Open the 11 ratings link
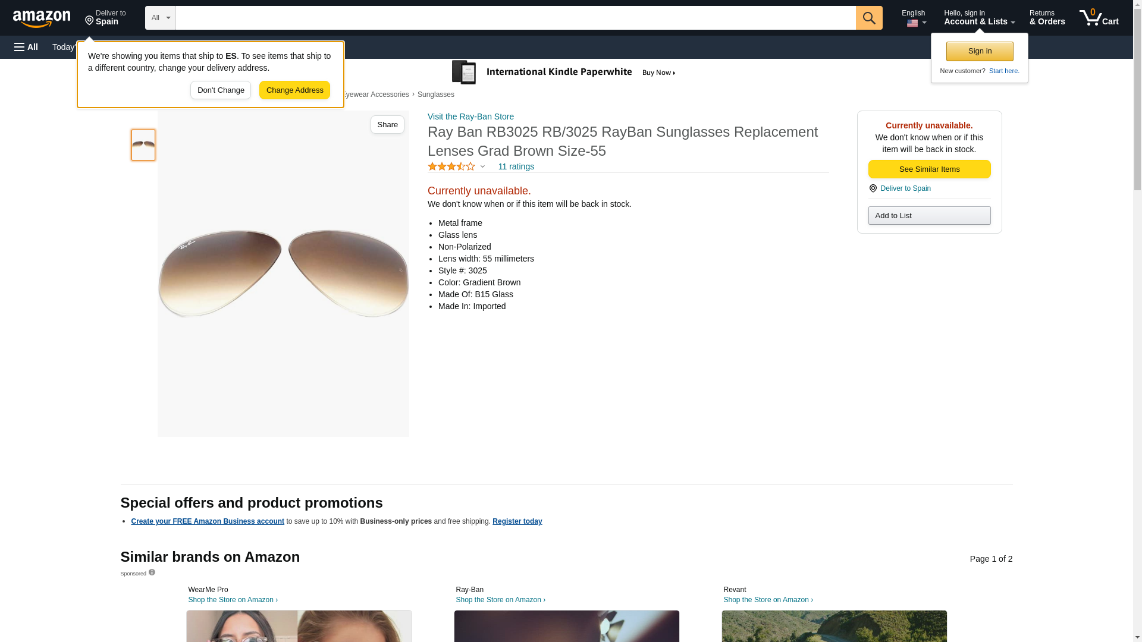 pyautogui.click(x=516, y=166)
